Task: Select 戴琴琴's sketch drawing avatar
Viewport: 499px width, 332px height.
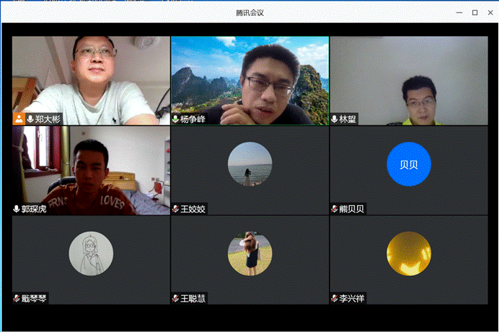Action: [x=91, y=254]
